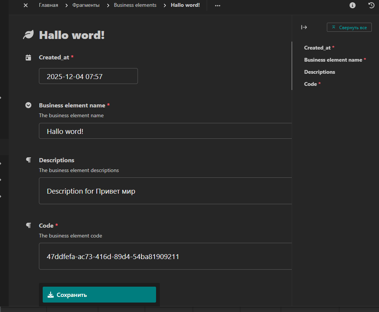Click the Descriptions field label

click(x=57, y=160)
